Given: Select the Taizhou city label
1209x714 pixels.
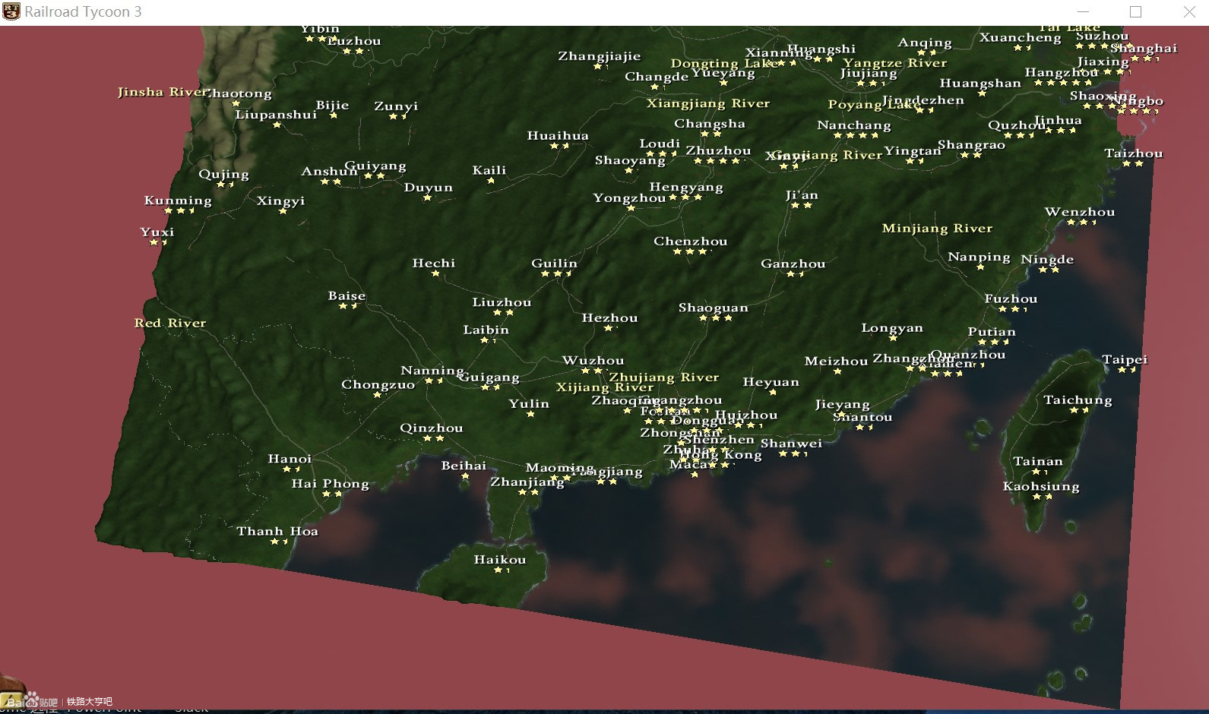Looking at the screenshot, I should 1133,153.
